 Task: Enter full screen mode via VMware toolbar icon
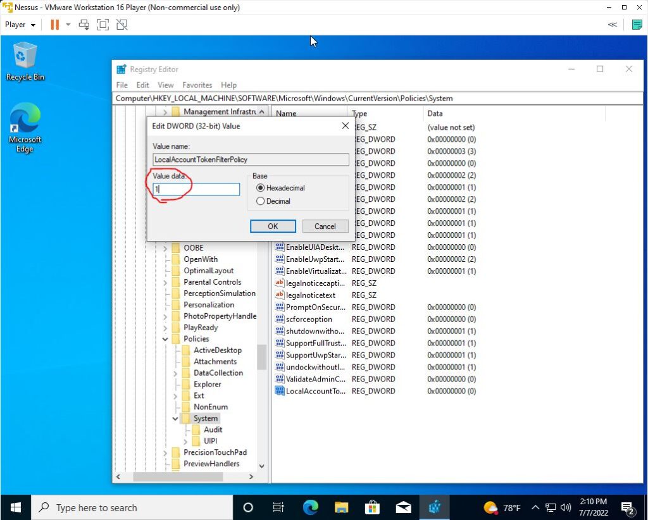(x=103, y=25)
